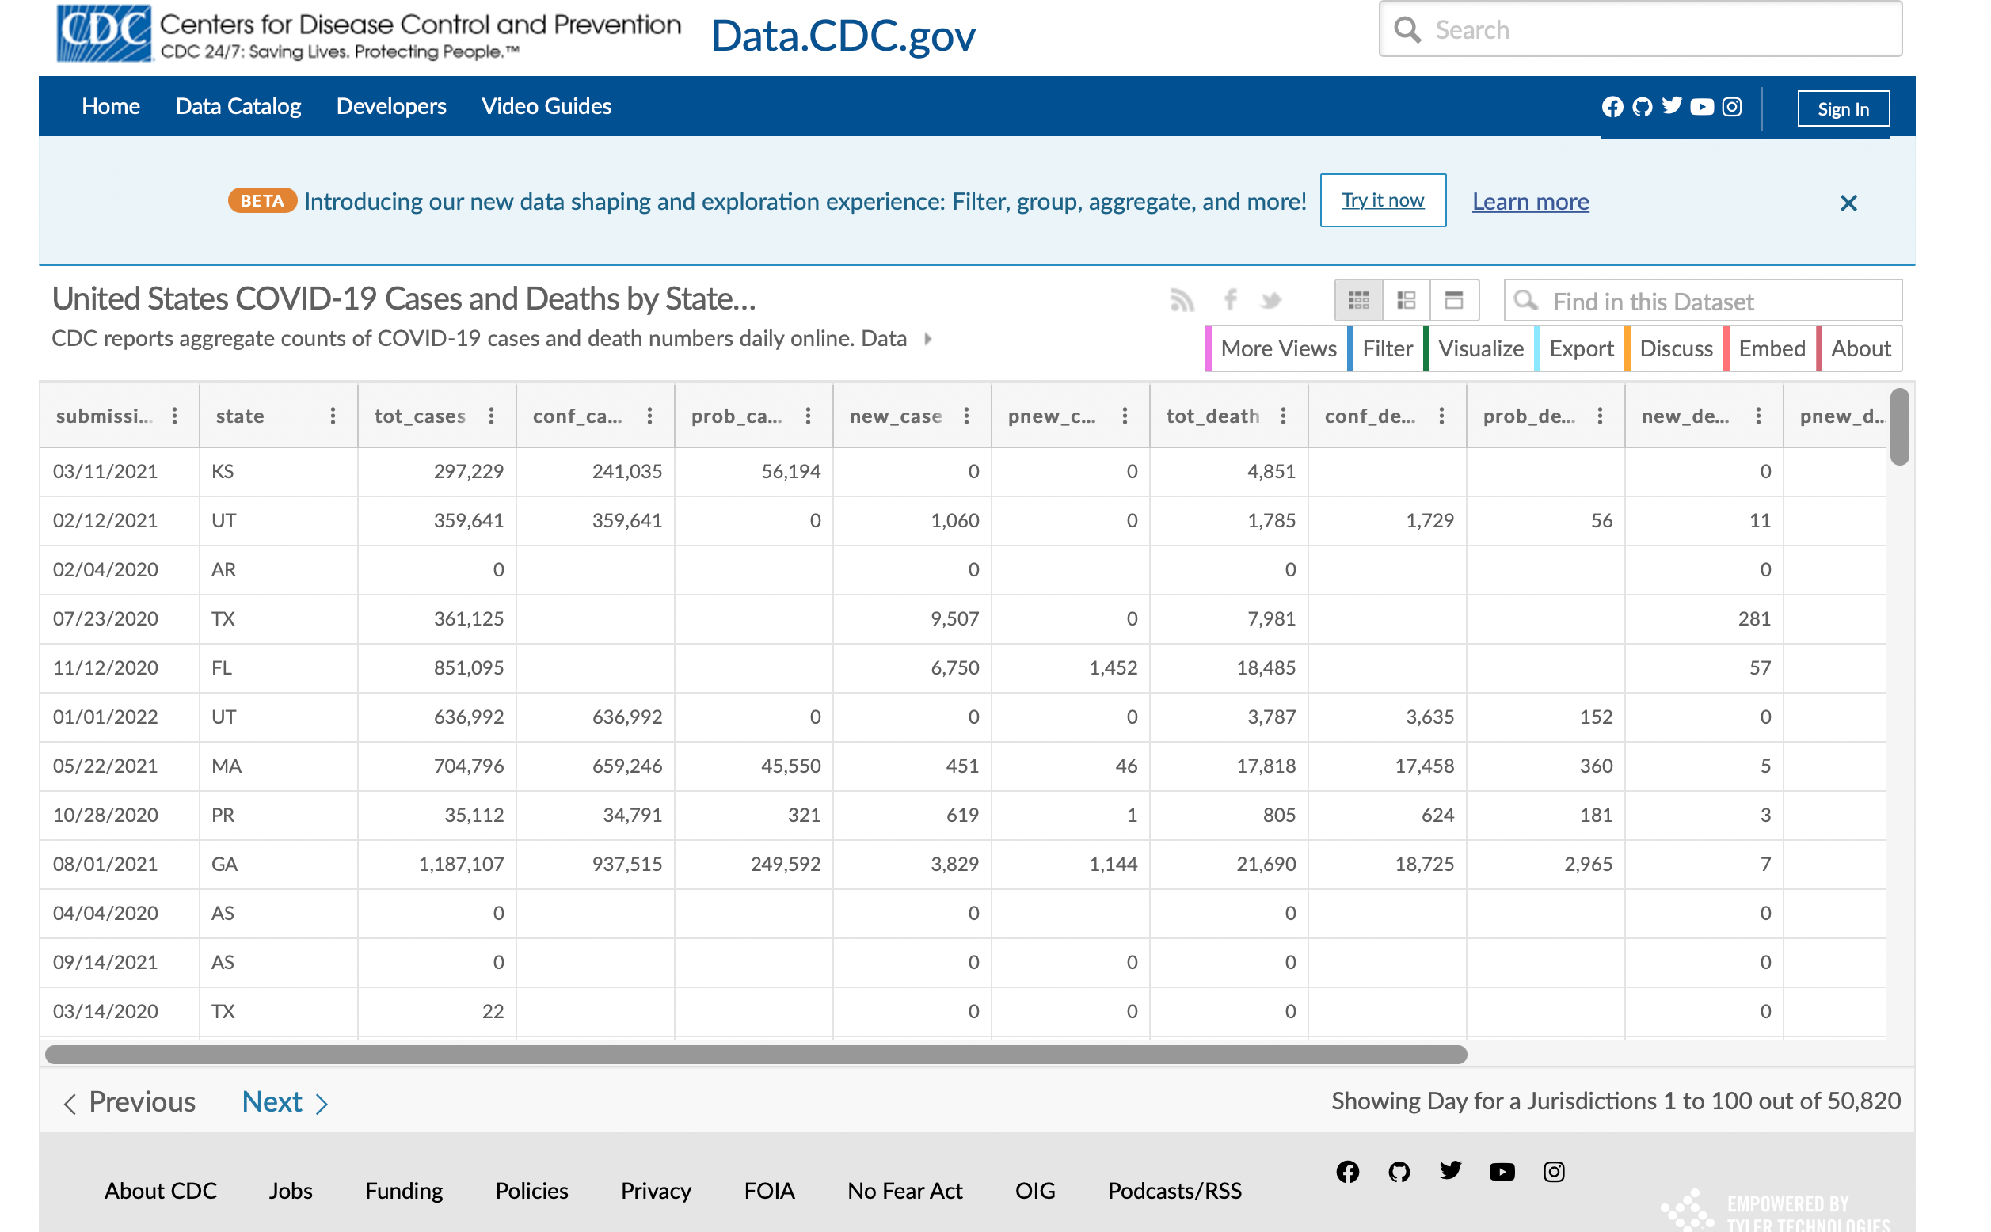Follow the Learn more link
The height and width of the screenshot is (1232, 1991).
click(x=1530, y=201)
